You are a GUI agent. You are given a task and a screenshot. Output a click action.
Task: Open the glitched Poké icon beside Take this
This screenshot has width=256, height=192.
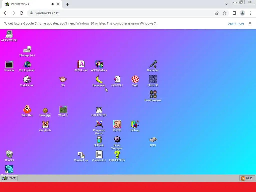(45, 111)
